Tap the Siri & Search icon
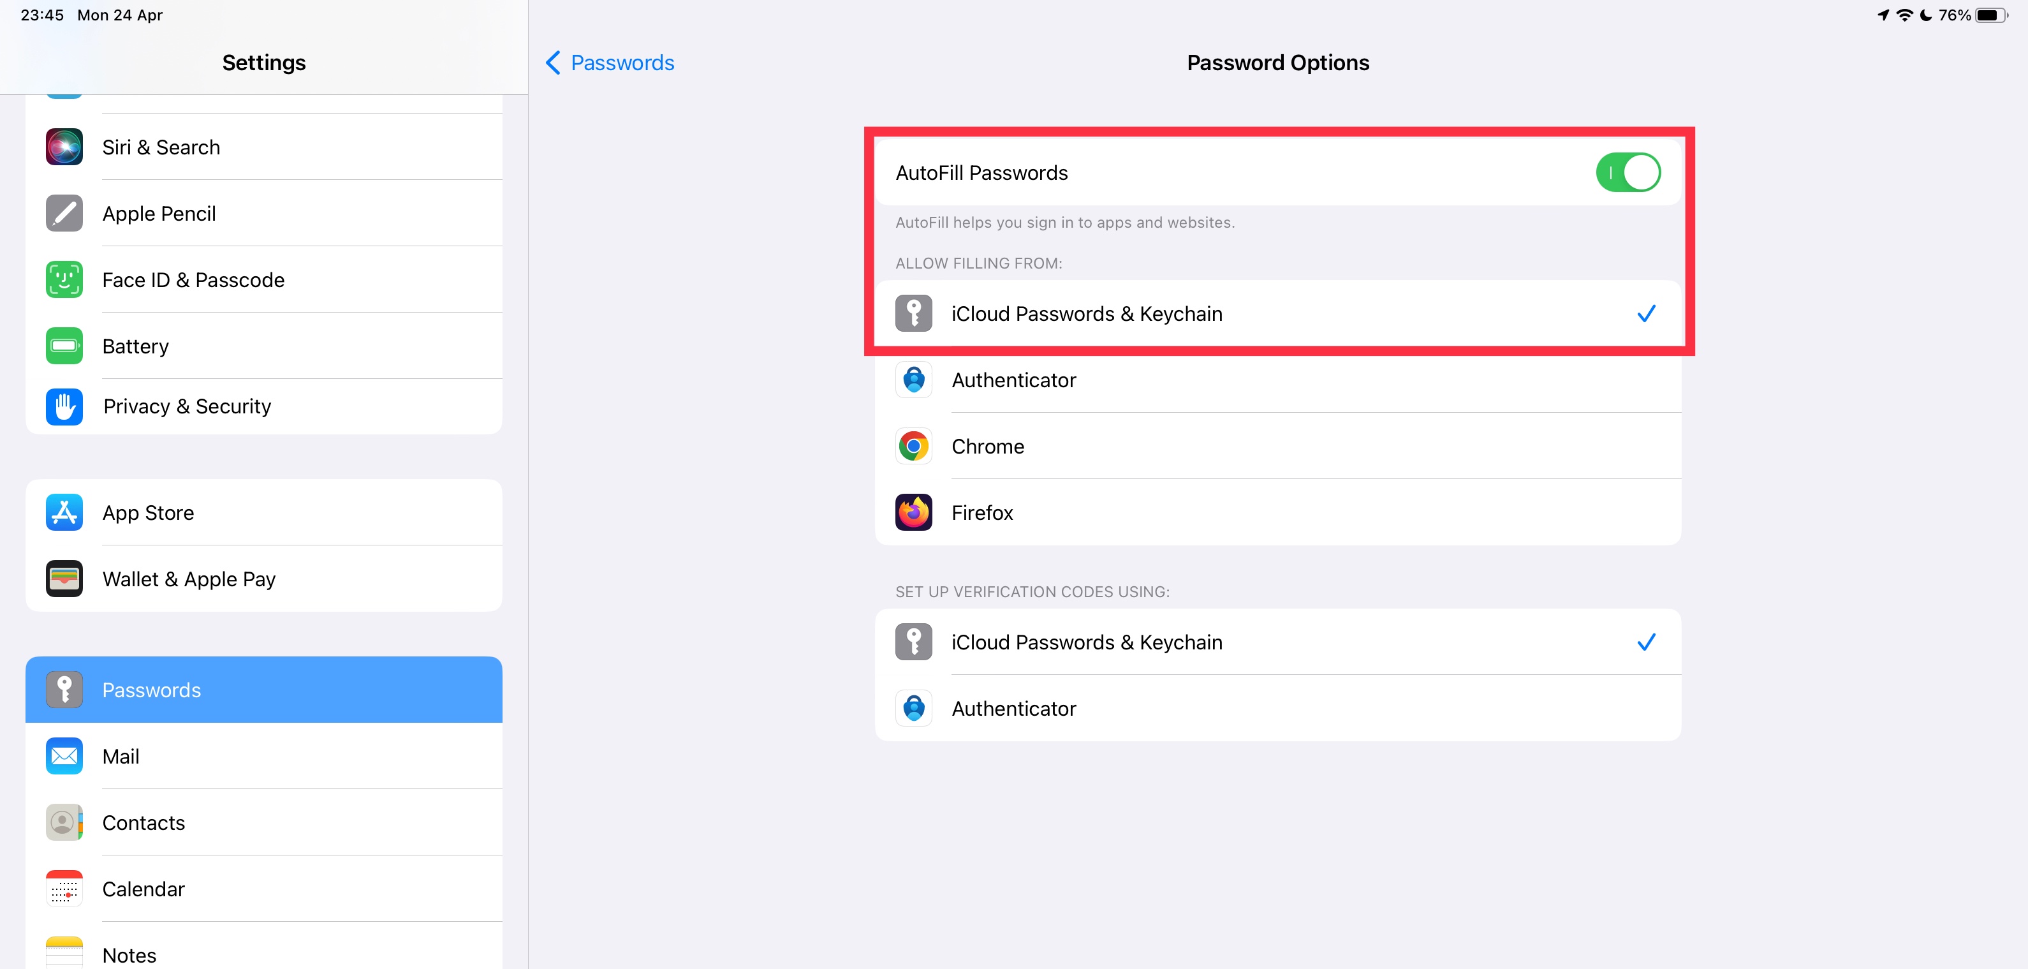The height and width of the screenshot is (969, 2028). (64, 147)
